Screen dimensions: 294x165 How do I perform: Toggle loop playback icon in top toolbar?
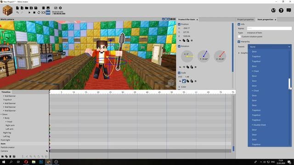39,13
